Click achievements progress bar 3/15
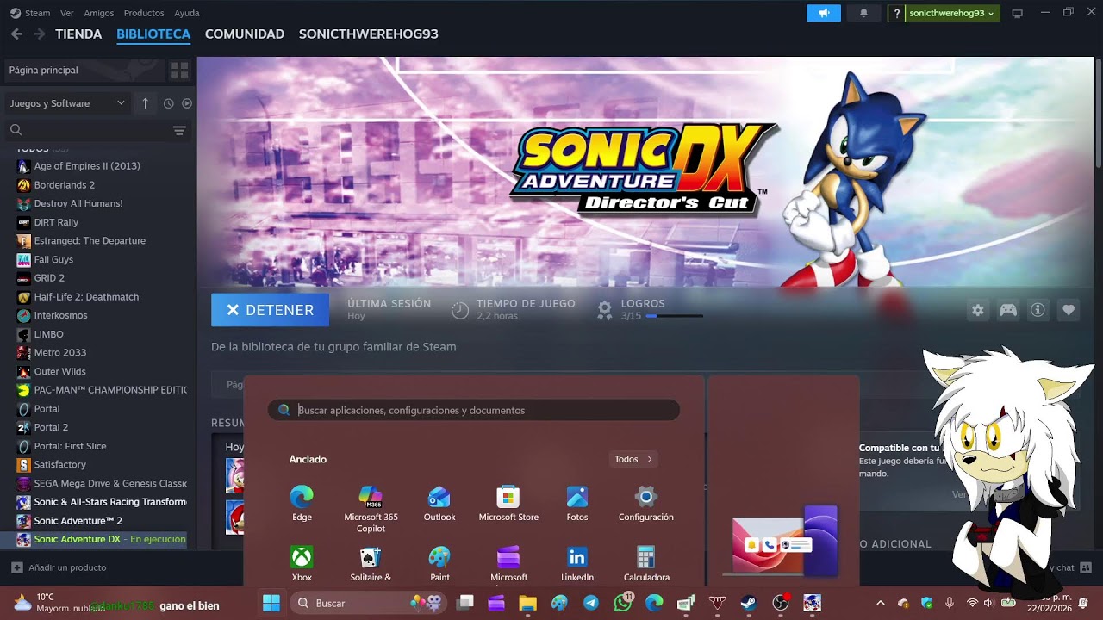Image resolution: width=1103 pixels, height=620 pixels. coord(674,316)
